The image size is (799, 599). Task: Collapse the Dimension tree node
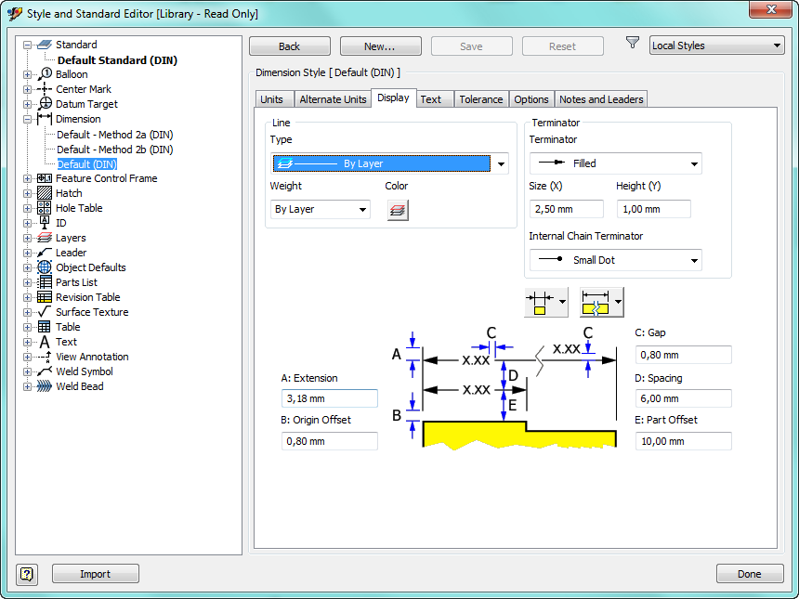tap(27, 119)
